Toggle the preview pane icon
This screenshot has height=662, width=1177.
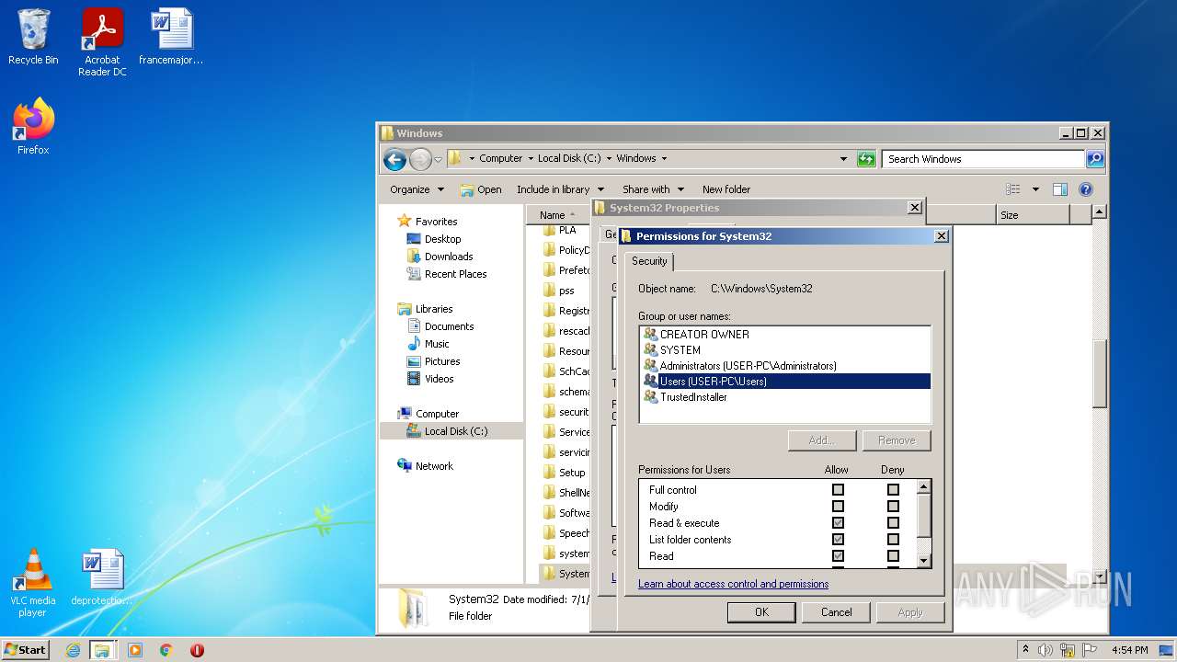coord(1060,189)
